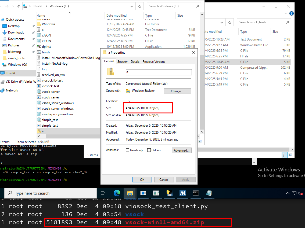305x228 pixels.
Task: Open the Previous Versions tab
Action: coord(154,62)
